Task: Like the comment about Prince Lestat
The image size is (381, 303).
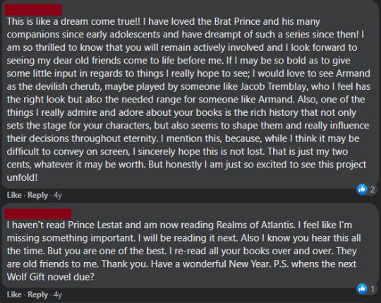Action: click(14, 295)
